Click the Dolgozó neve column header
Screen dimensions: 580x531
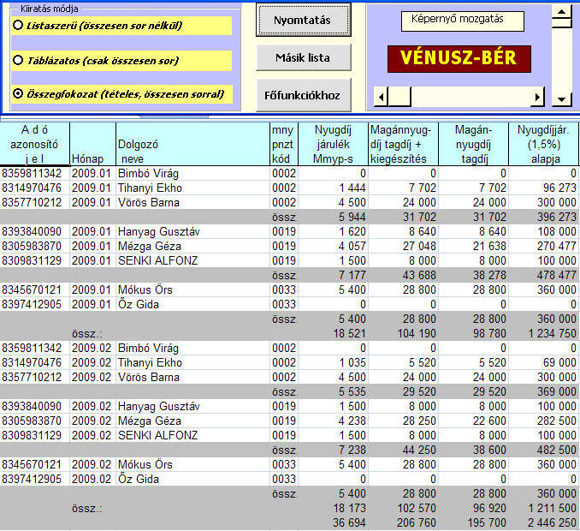192,144
